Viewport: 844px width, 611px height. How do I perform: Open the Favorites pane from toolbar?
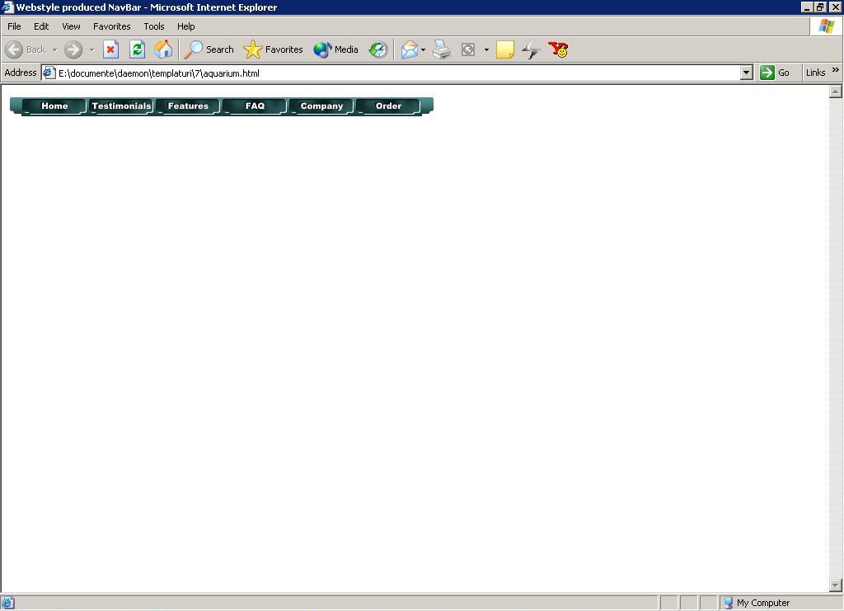(x=274, y=49)
